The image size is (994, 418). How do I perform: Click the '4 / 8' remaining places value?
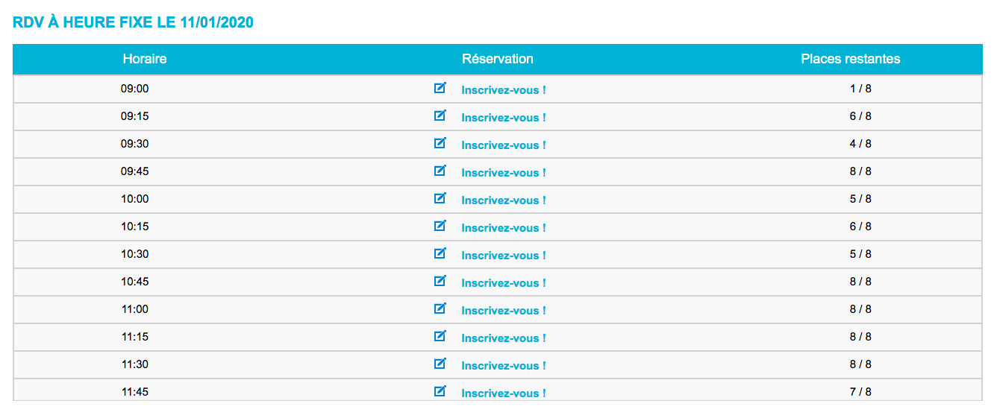tap(860, 144)
